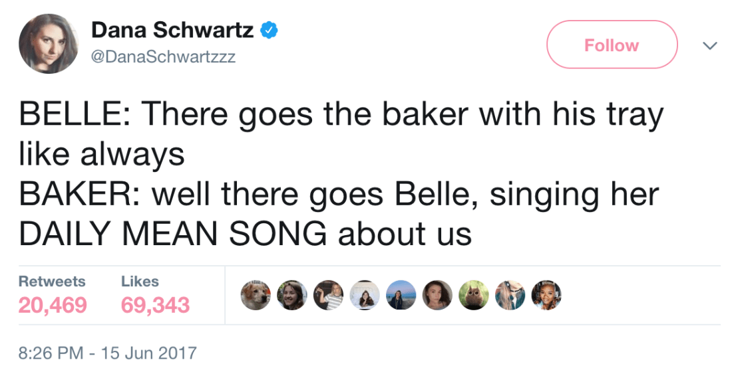The image size is (732, 374).
Task: Open the 8:26 PM - 15 Jun 2017 timestamp
Action: point(107,351)
